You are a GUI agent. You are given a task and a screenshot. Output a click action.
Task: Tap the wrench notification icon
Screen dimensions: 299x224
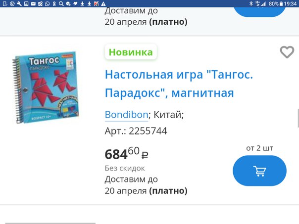click(x=19, y=3)
